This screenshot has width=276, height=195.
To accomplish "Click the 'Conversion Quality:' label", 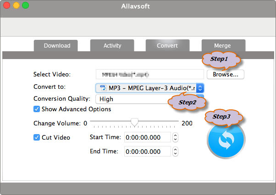I will click(x=62, y=98).
